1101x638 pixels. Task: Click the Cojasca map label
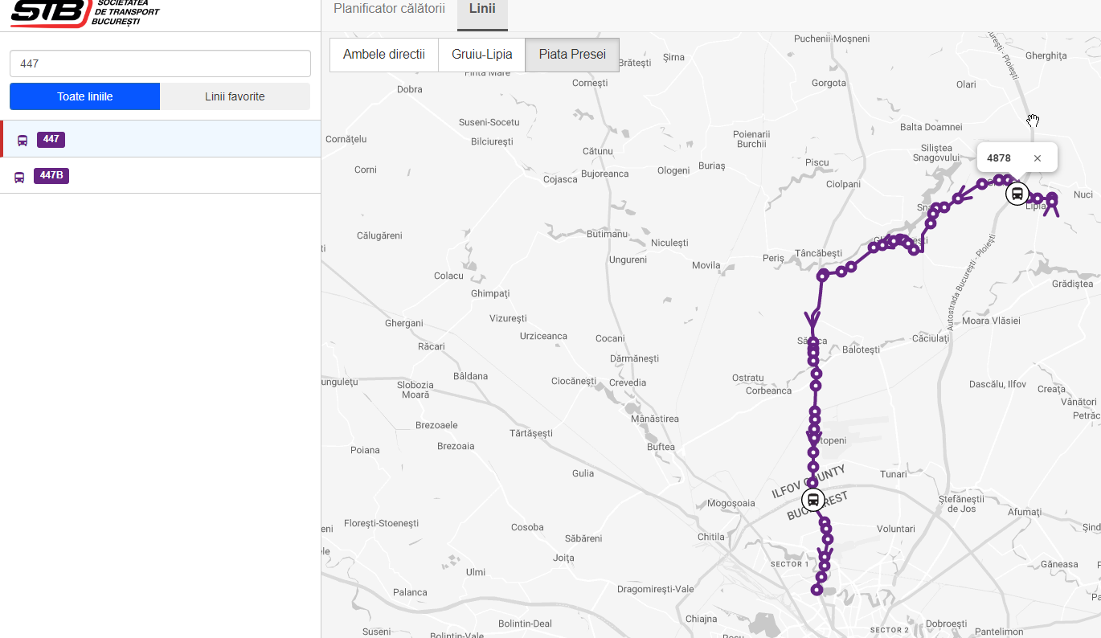[x=560, y=179]
